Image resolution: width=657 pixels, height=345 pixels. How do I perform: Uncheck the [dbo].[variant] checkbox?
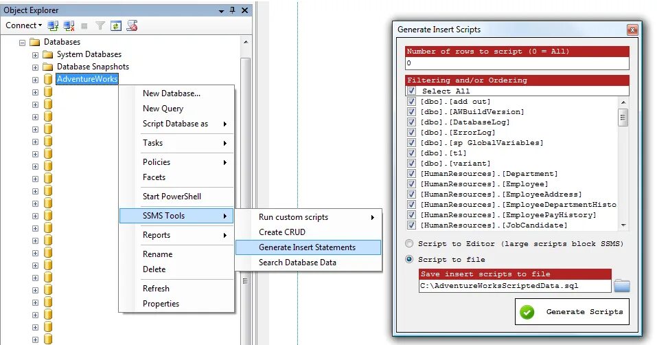(411, 163)
